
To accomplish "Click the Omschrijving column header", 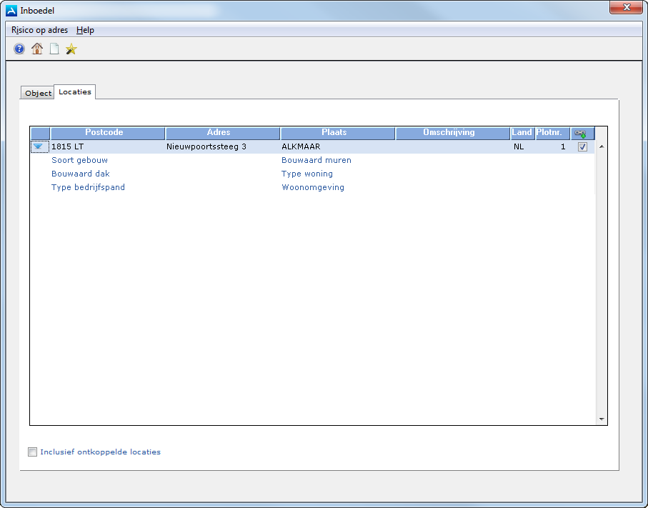I will (452, 133).
